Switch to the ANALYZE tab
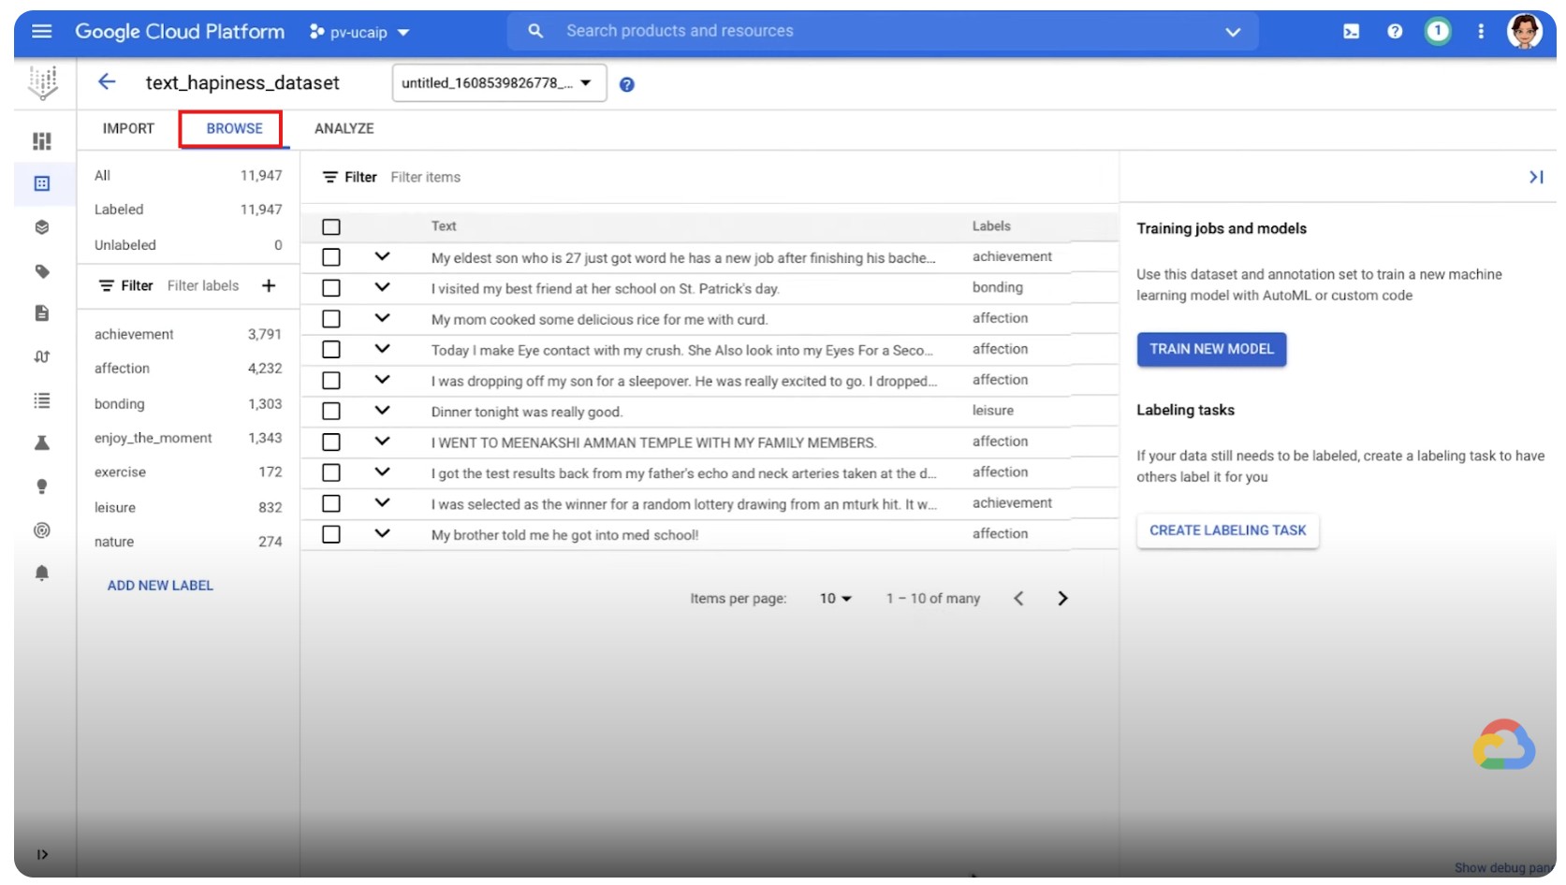Viewport: 1566px width, 885px height. pyautogui.click(x=344, y=129)
